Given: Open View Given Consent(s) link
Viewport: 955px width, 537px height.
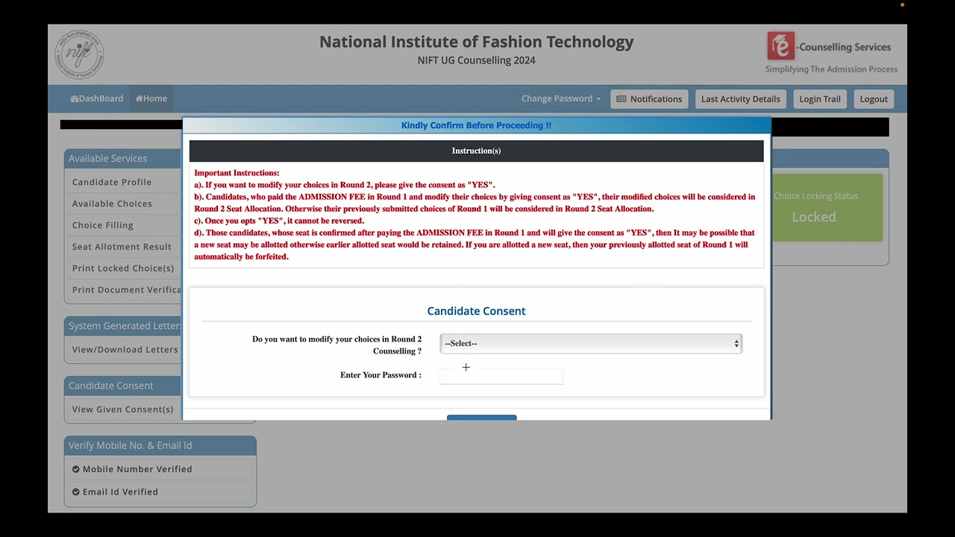Looking at the screenshot, I should [122, 409].
